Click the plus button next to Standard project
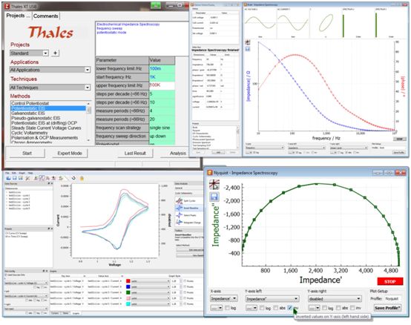 coord(55,53)
